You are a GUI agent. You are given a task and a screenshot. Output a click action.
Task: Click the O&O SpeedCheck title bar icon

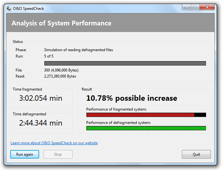coord(9,7)
